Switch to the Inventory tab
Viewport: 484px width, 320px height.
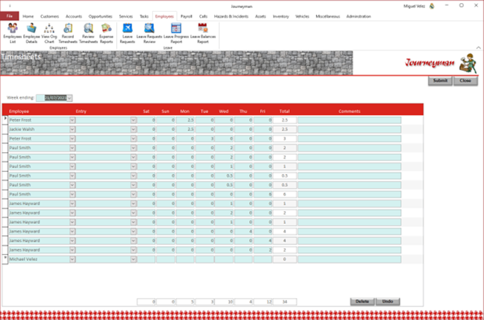[x=281, y=16]
